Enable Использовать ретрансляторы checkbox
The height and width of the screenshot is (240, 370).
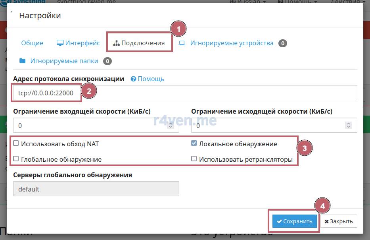[x=194, y=159]
